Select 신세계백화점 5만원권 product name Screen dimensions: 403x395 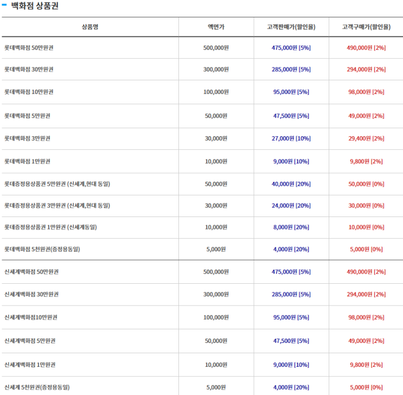click(30, 341)
